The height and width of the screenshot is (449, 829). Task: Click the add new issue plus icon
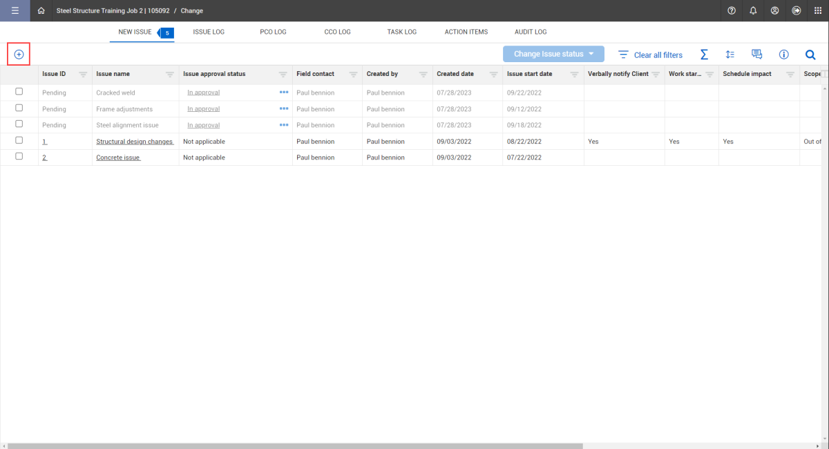pyautogui.click(x=19, y=55)
